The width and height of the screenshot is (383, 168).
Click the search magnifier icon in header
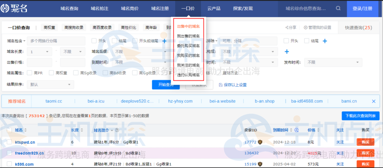click(x=338, y=8)
